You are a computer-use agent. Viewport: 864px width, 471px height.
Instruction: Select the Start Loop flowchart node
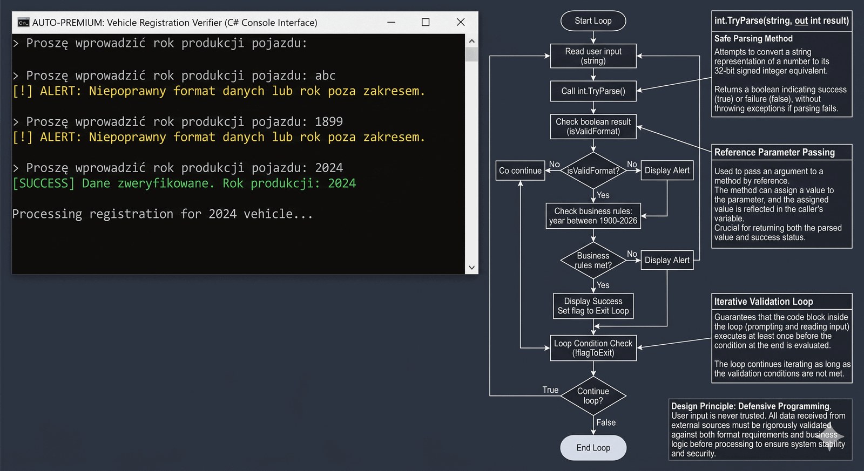[x=593, y=21]
